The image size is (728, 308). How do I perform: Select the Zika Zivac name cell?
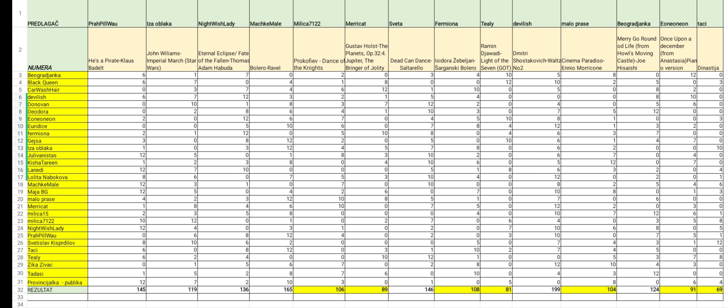[x=57, y=265]
